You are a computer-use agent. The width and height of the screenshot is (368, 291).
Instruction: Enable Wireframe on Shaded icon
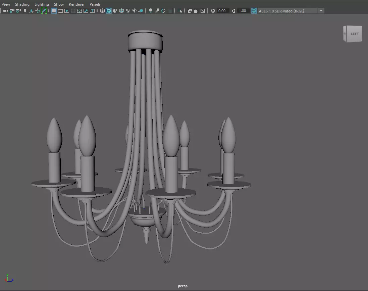pos(121,10)
